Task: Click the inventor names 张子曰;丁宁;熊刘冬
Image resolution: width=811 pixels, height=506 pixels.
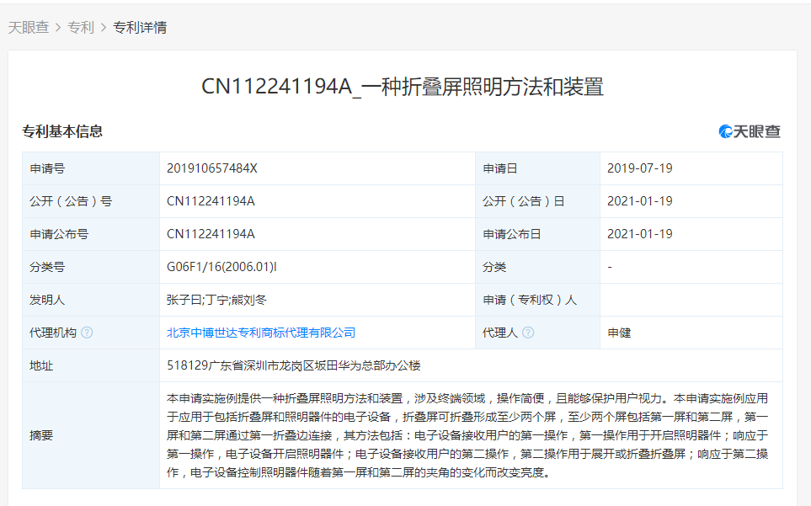Action: [x=216, y=300]
